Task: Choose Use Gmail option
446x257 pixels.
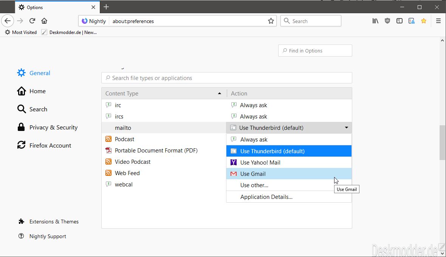Action: (289, 174)
